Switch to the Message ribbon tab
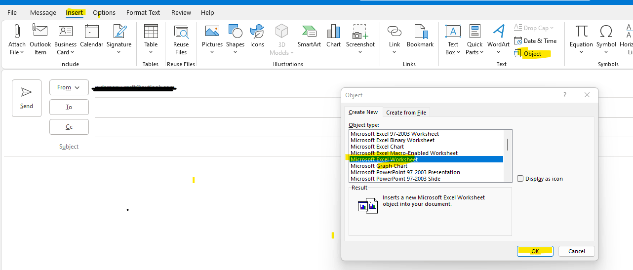 pyautogui.click(x=43, y=12)
